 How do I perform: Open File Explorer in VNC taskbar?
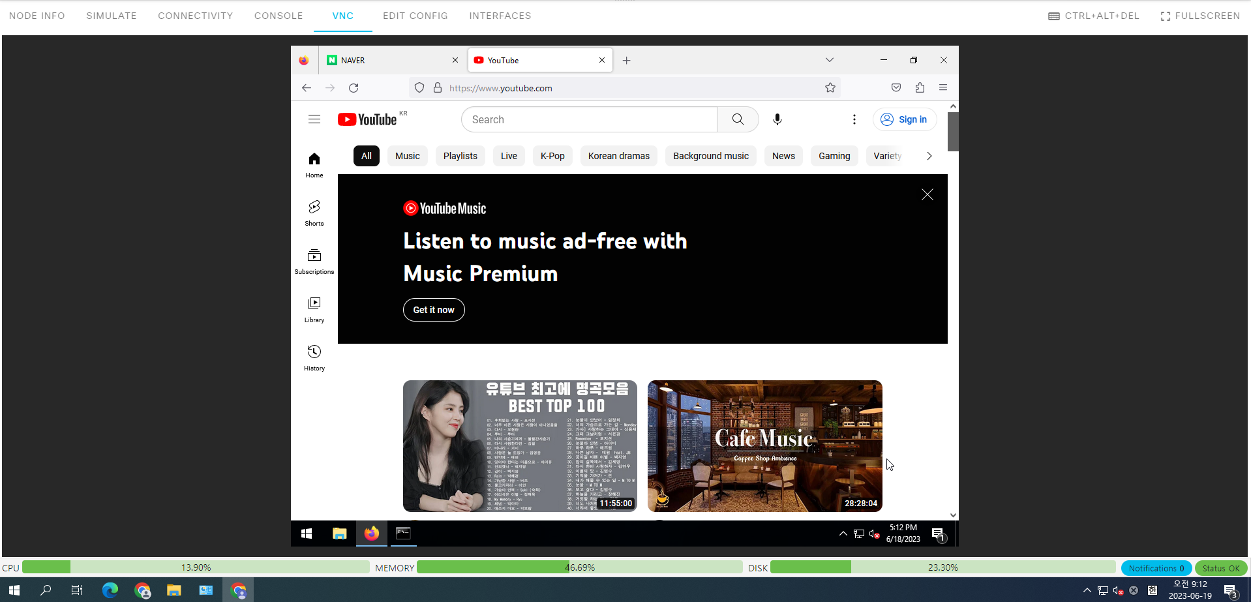click(340, 534)
